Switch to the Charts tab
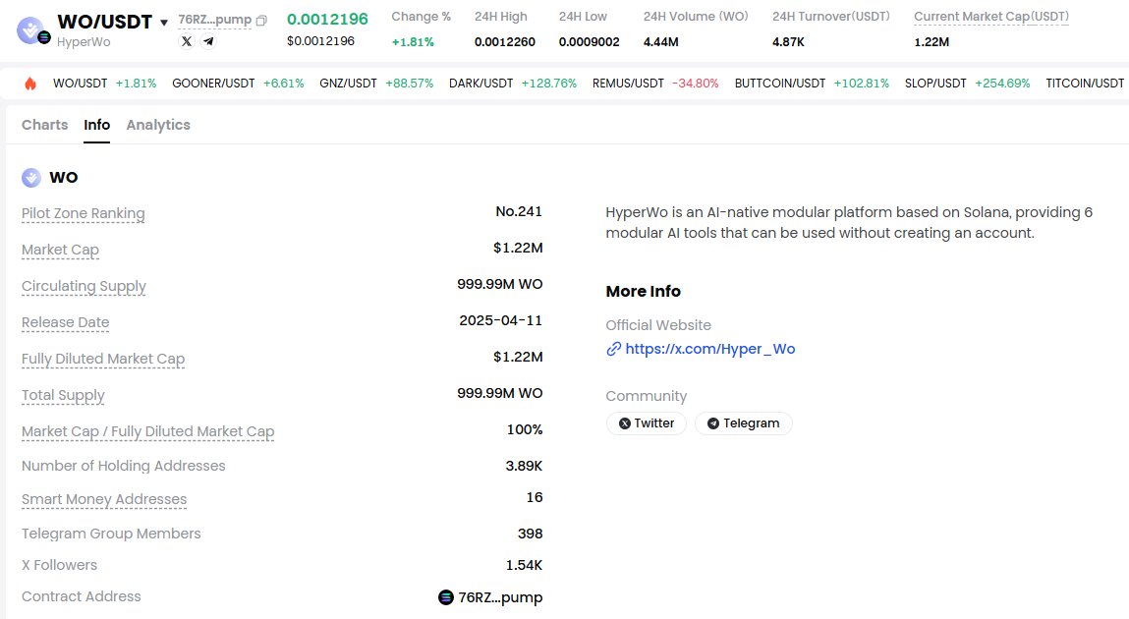Screen dimensions: 1129x619 (x=44, y=125)
